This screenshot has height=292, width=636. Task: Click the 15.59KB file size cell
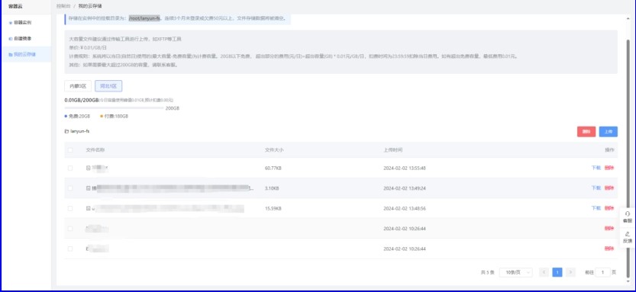[273, 208]
